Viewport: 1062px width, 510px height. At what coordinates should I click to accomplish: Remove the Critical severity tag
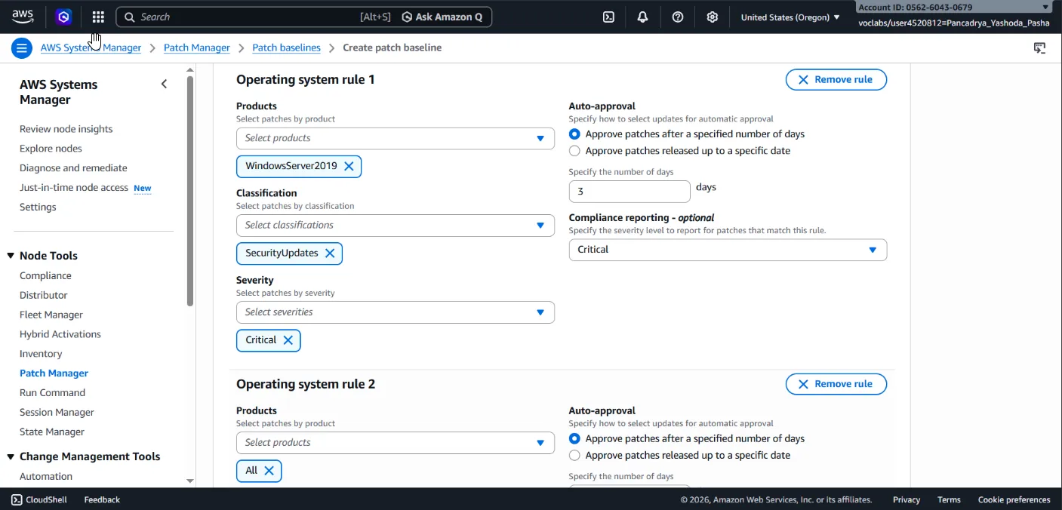pyautogui.click(x=288, y=340)
